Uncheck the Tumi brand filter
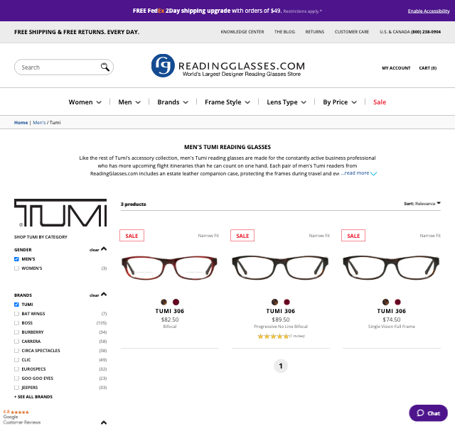This screenshot has width=455, height=426. pos(16,305)
